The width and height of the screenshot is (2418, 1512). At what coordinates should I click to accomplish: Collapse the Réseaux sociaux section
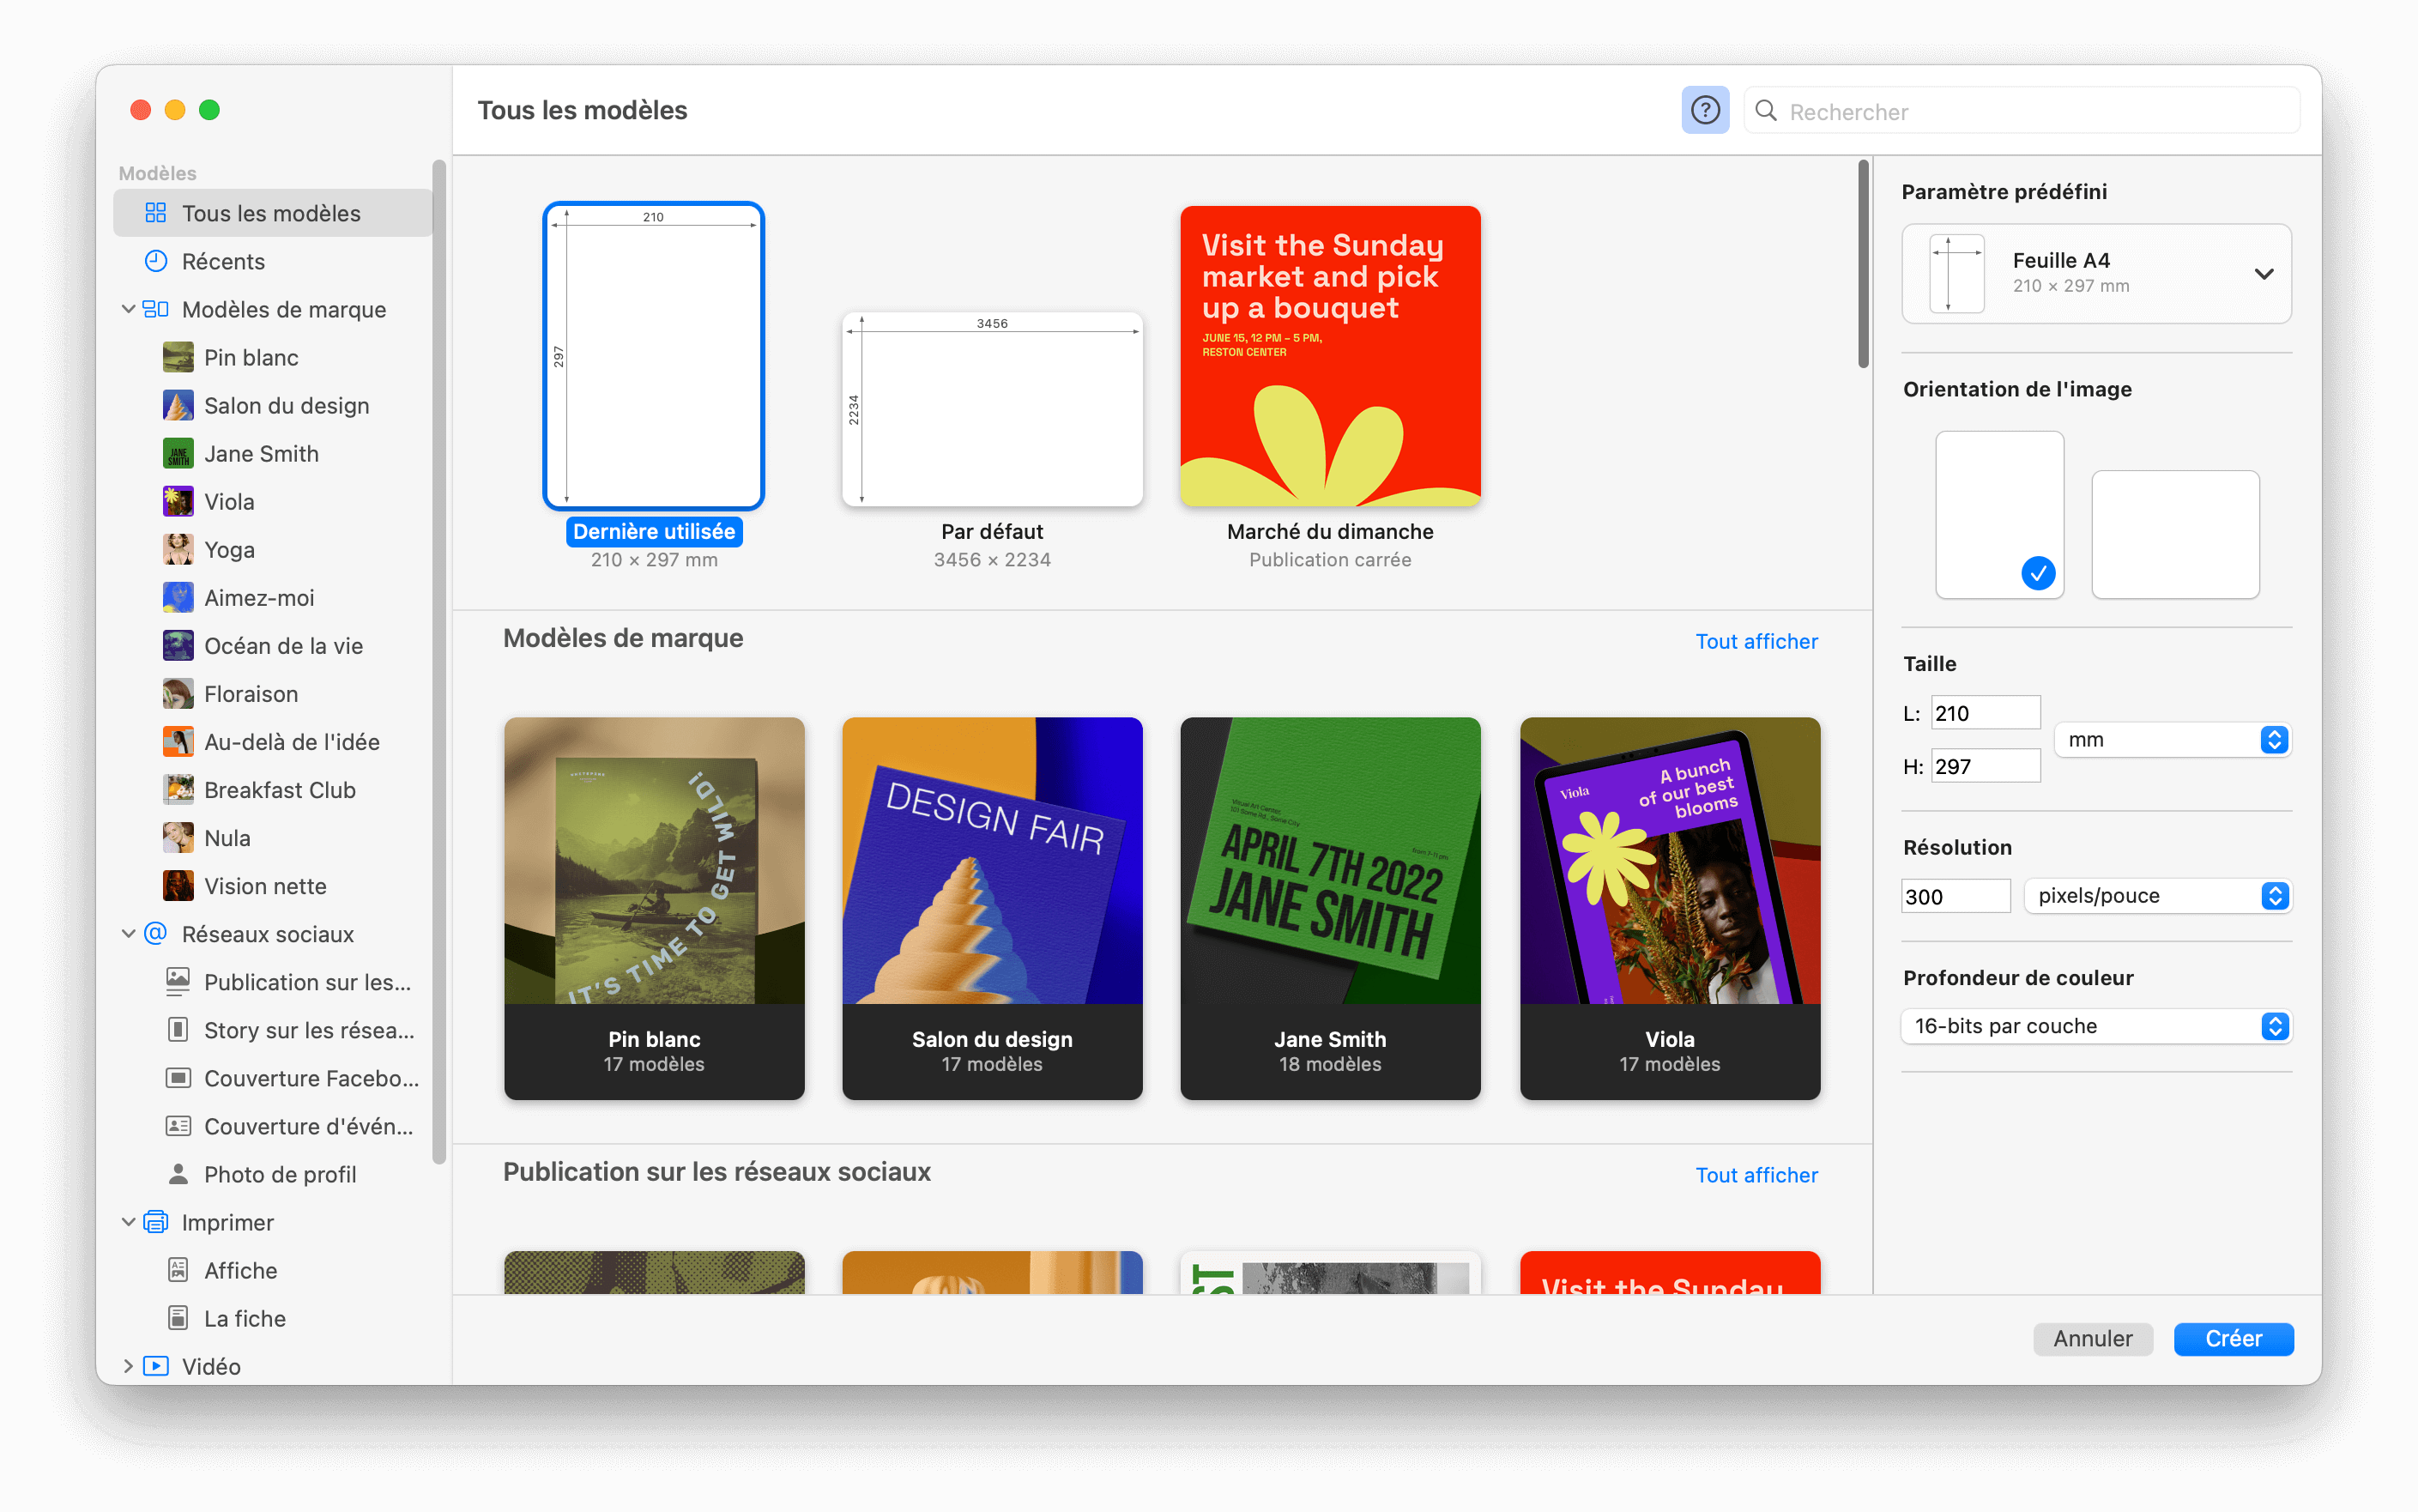(128, 933)
